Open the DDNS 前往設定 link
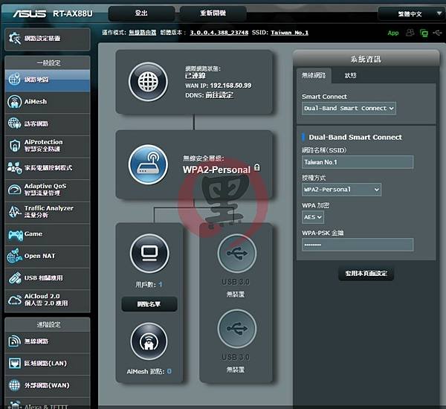This screenshot has height=409, width=446. tap(219, 95)
